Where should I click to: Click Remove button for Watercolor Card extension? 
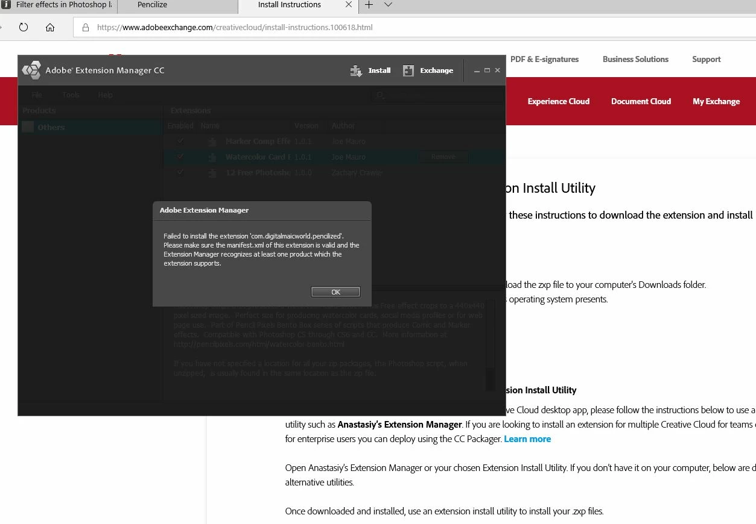coord(443,157)
